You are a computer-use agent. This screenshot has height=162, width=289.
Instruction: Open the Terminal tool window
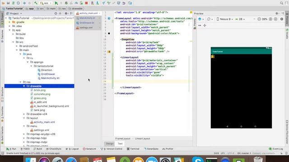coord(133,149)
